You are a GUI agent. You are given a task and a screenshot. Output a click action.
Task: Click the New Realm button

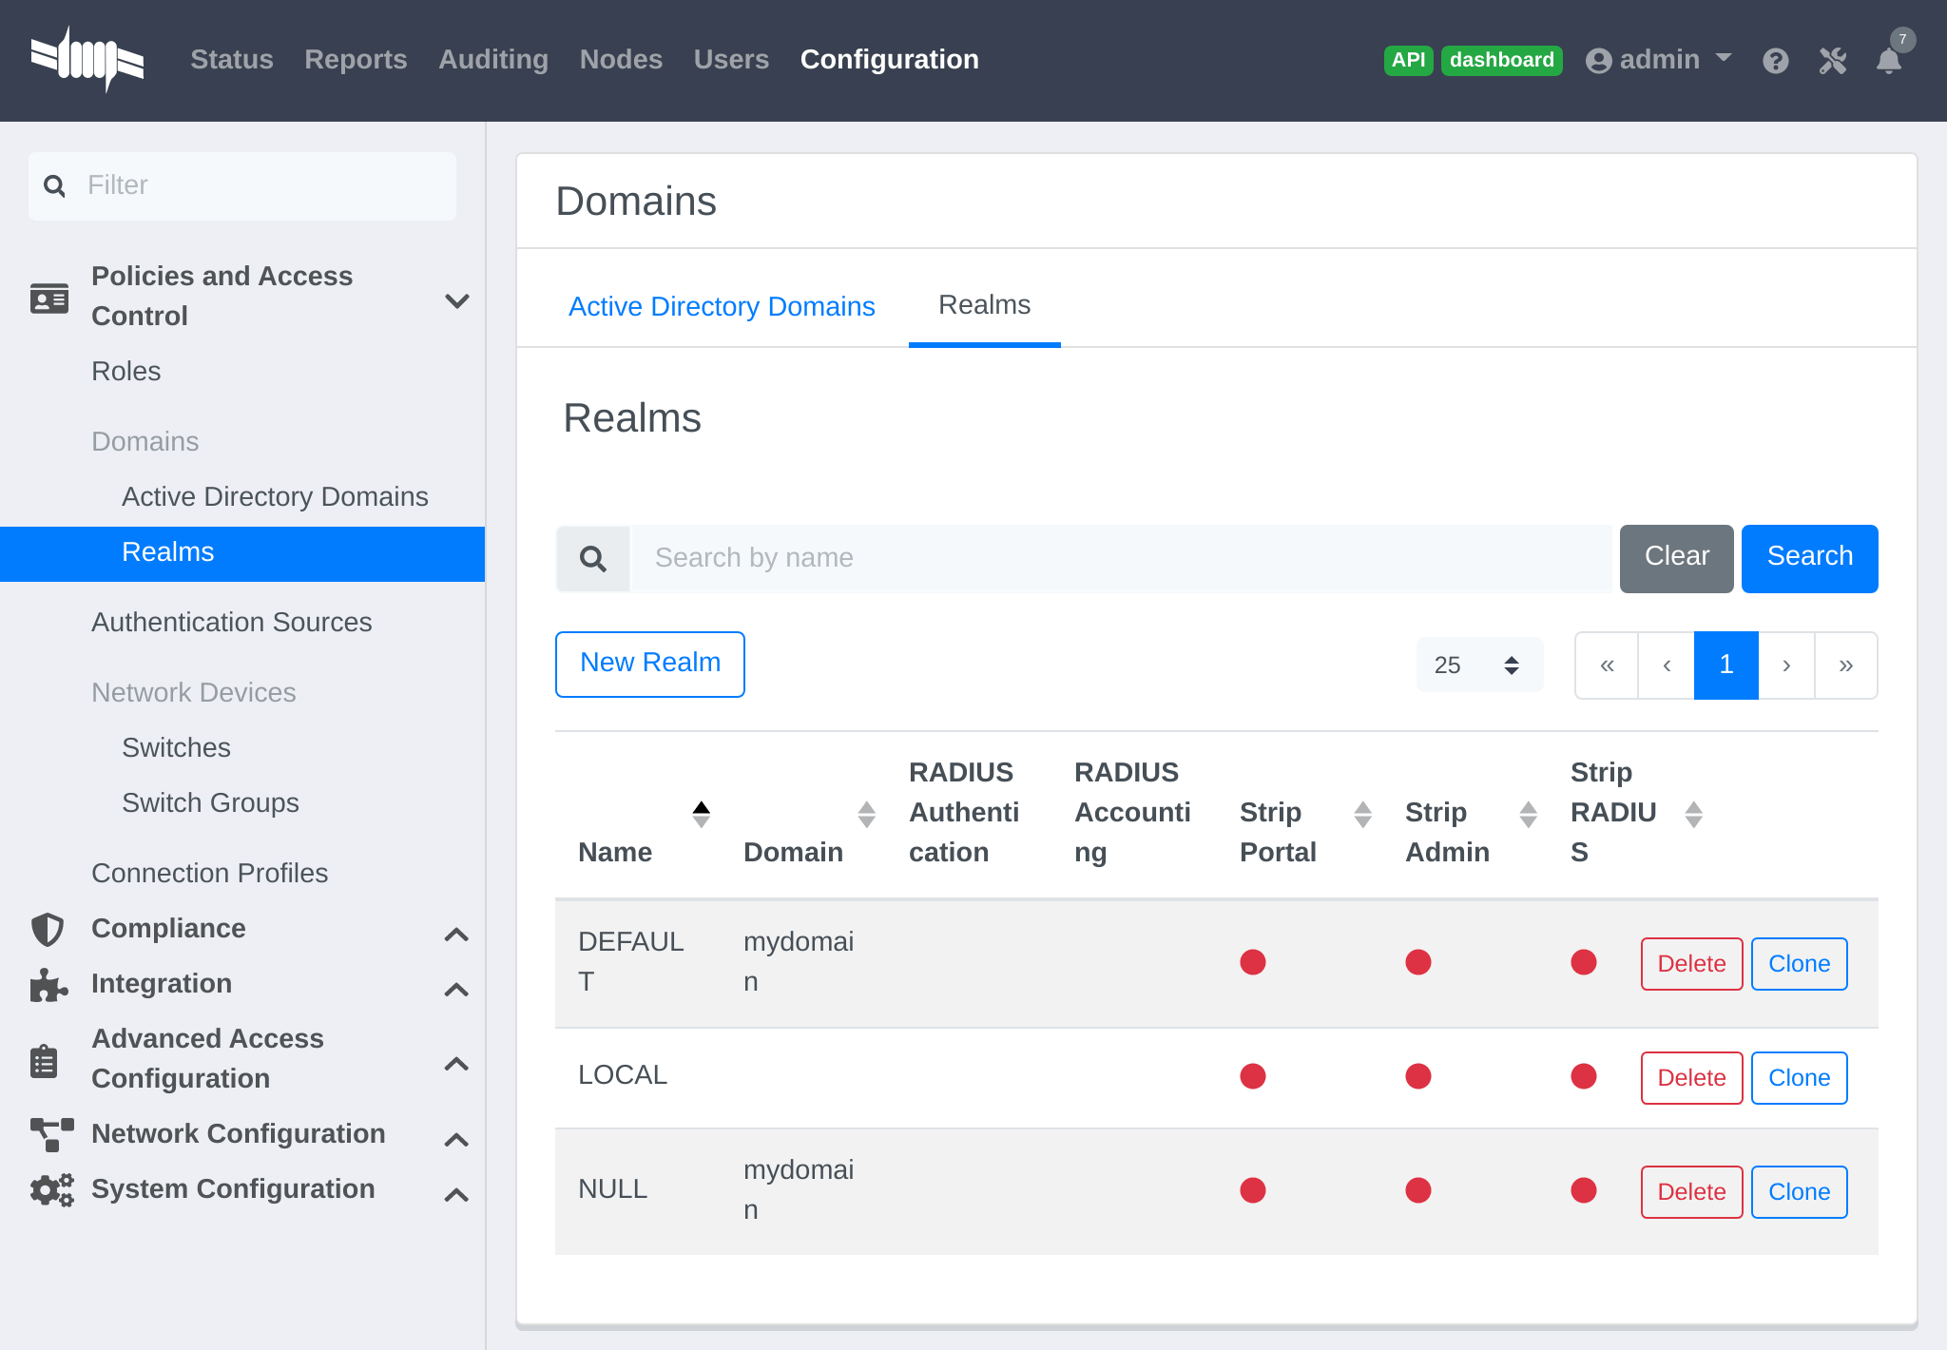pyautogui.click(x=650, y=664)
